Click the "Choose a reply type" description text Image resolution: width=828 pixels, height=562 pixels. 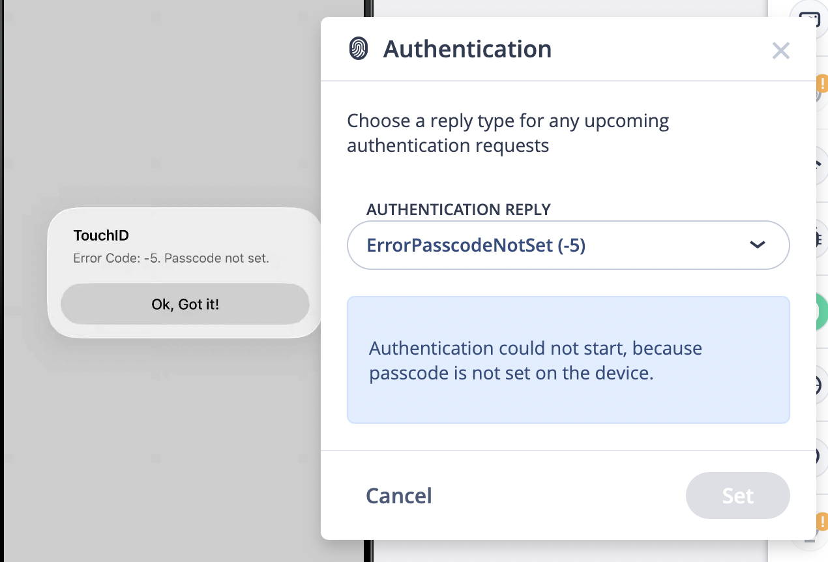(x=508, y=133)
